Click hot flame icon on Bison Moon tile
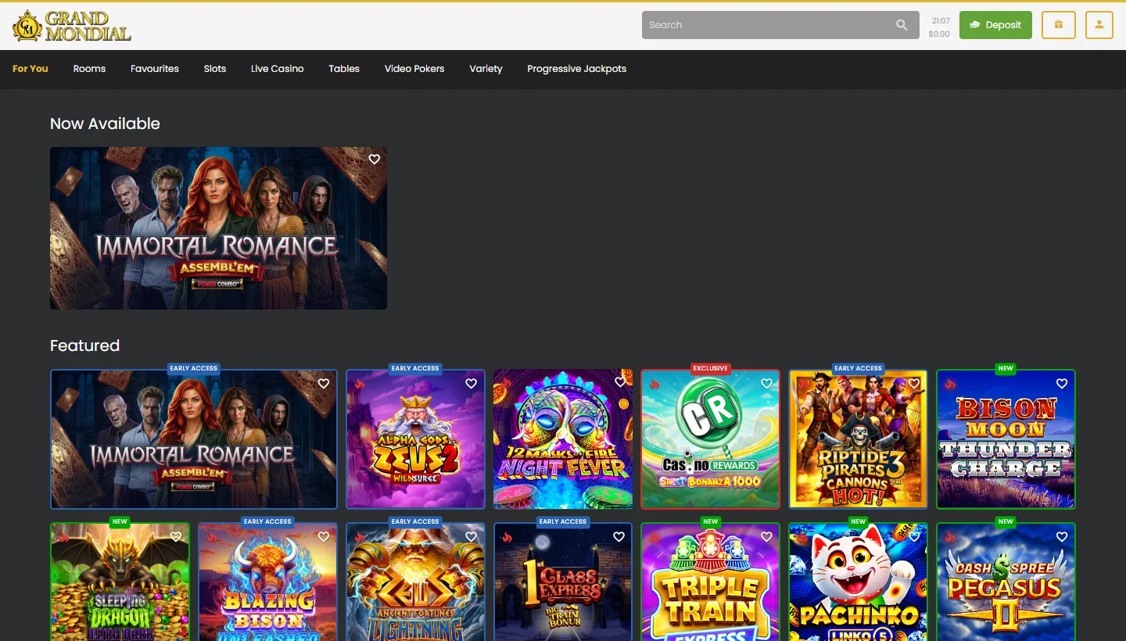 click(x=950, y=384)
